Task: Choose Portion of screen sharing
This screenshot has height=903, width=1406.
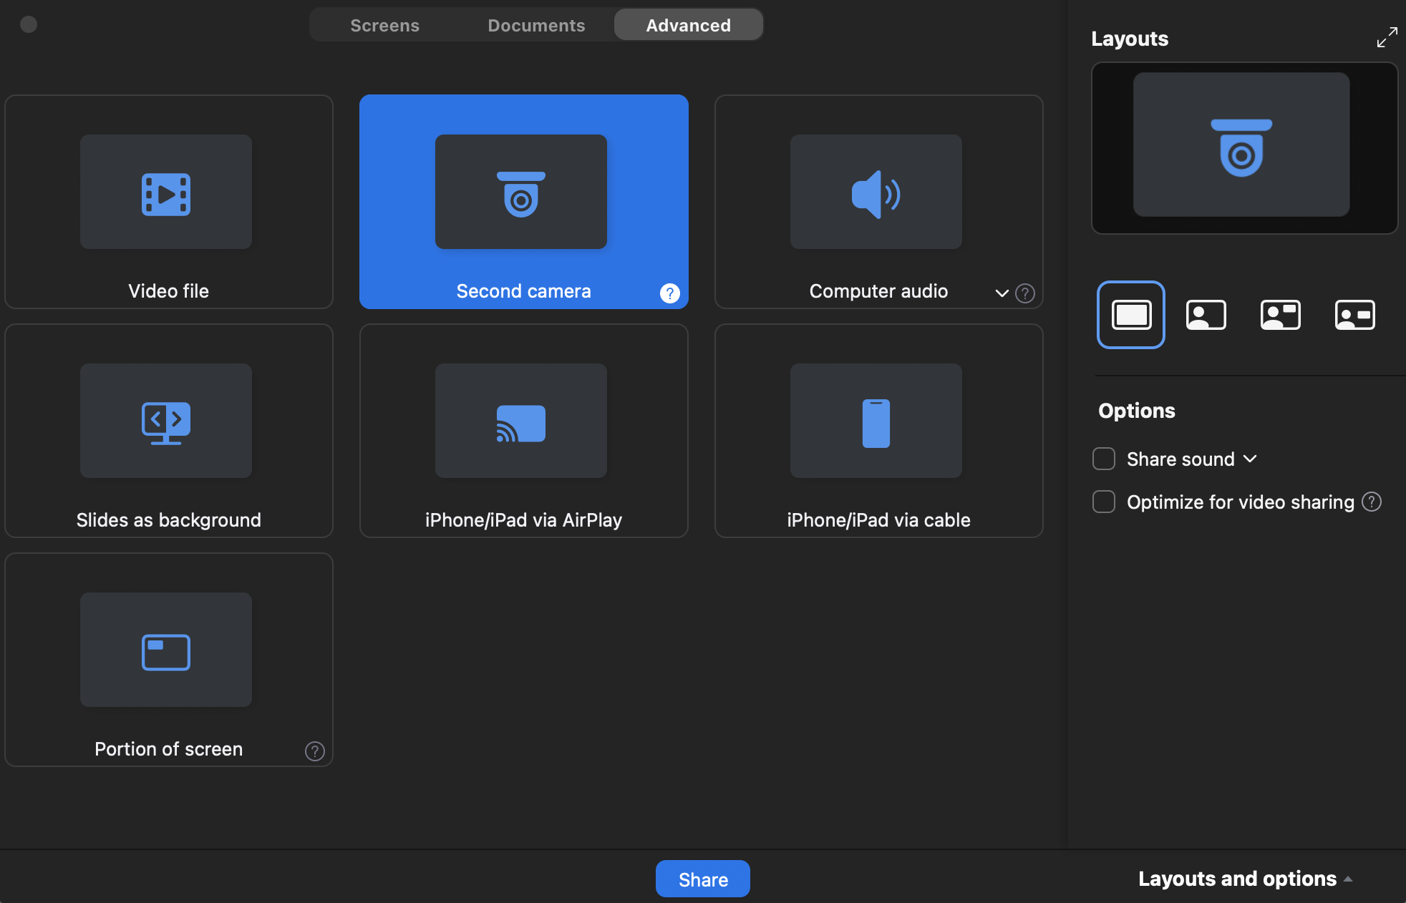Action: (x=168, y=660)
